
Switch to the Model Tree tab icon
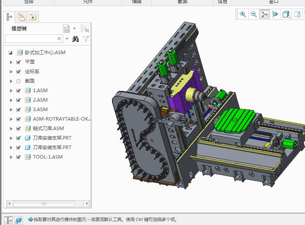[x=9, y=17]
